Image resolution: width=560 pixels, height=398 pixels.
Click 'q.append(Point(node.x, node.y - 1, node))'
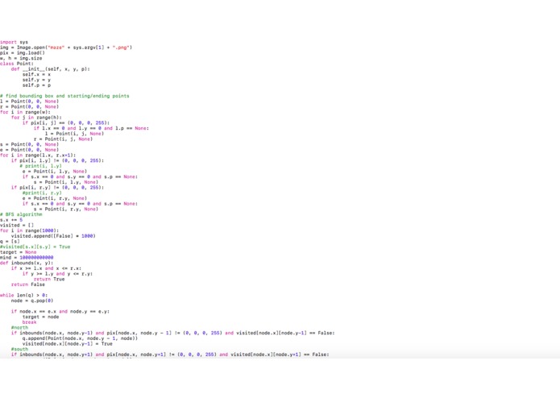(x=80, y=338)
